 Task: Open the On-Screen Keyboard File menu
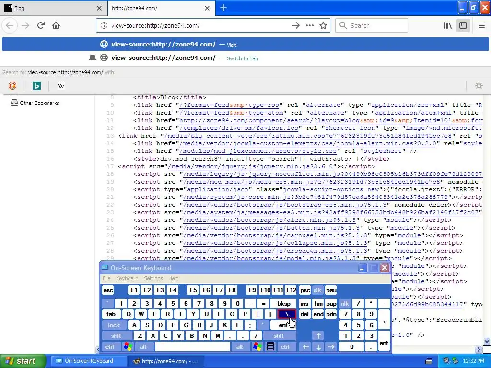[106, 278]
